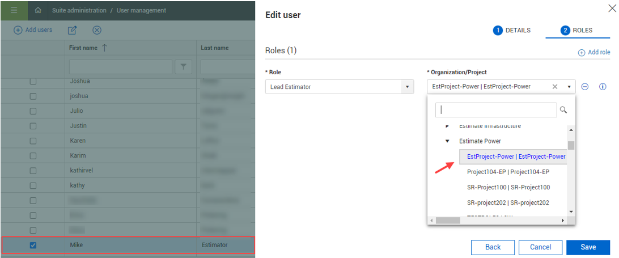Tick the checkbox for Justin

pos(33,126)
